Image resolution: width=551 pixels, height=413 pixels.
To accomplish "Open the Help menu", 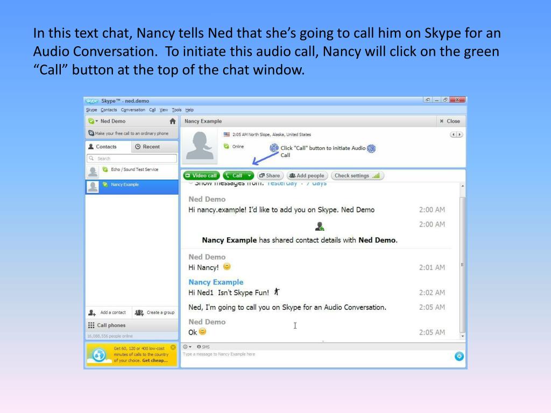I will 189,110.
